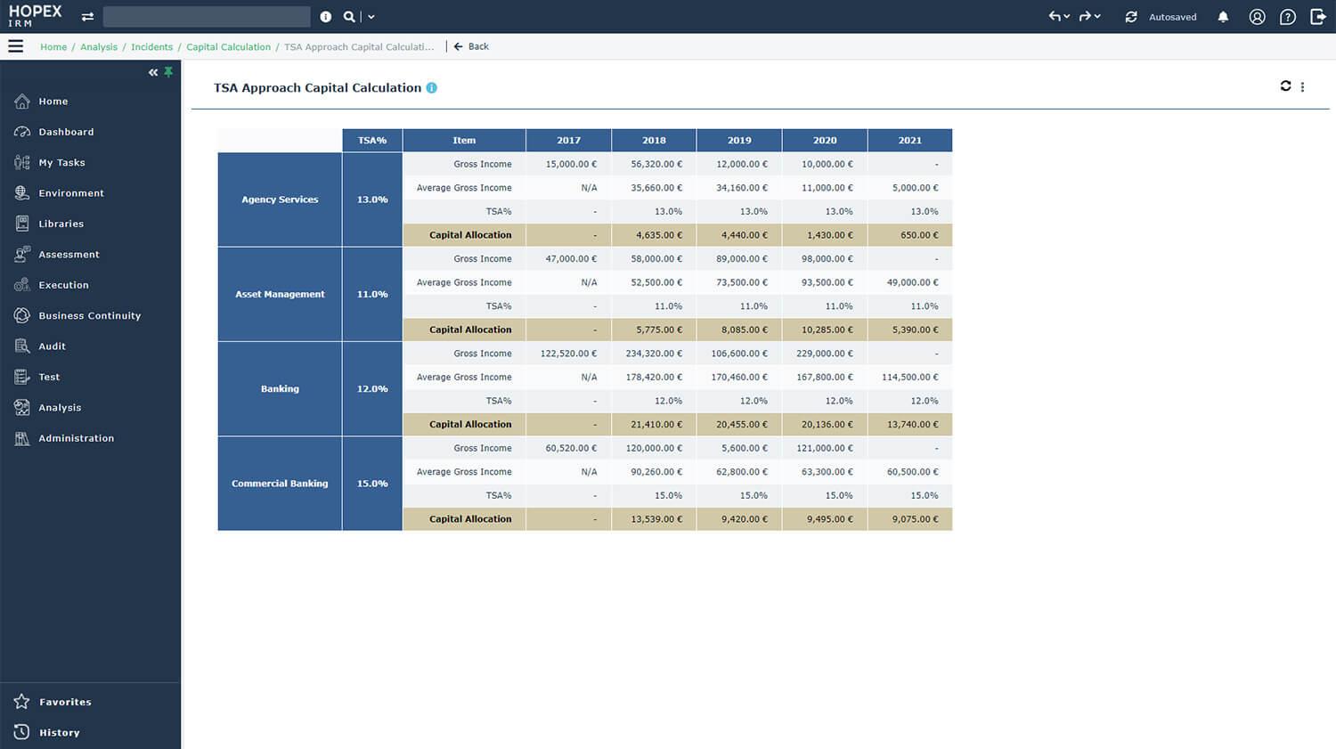Toggle the sidebar pin icon
1336x749 pixels.
(x=168, y=72)
